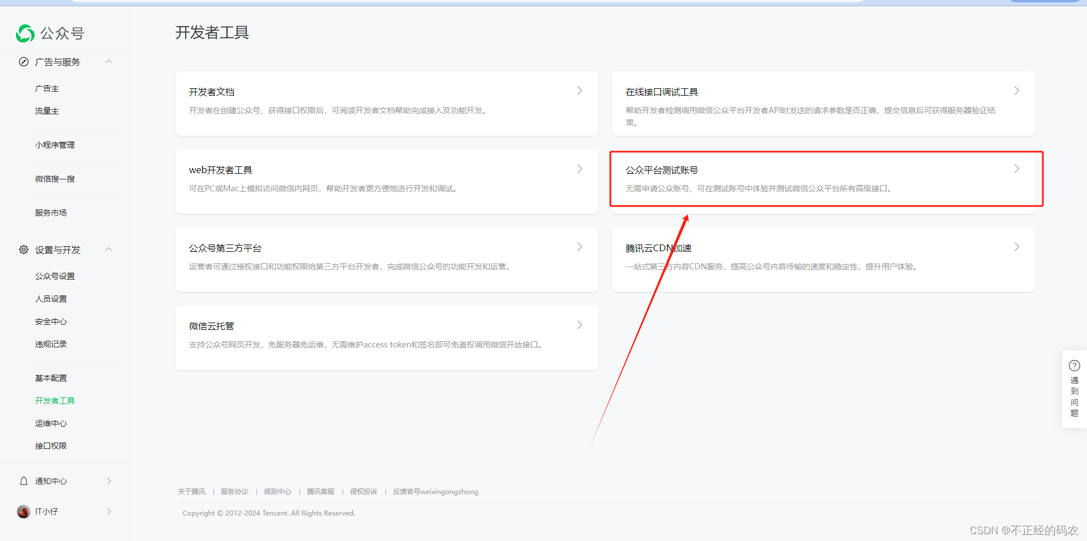
Task: Open the 腾讯云CDN加速 card title
Action: coord(658,248)
